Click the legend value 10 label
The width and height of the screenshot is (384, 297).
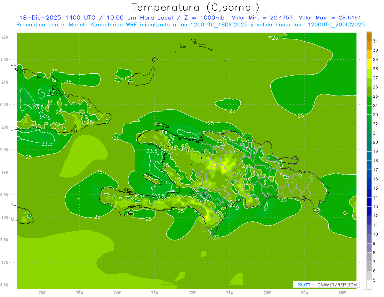click(x=376, y=234)
